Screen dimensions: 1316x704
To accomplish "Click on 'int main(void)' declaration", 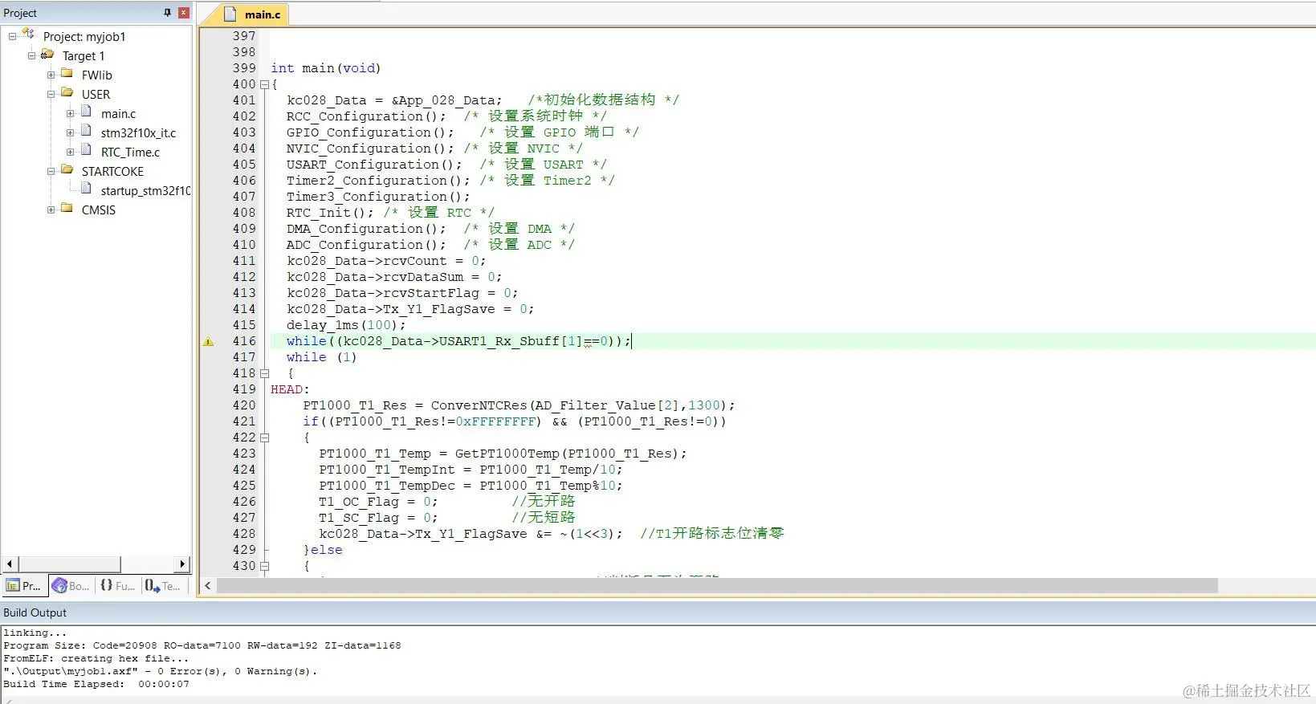I will click(x=326, y=68).
